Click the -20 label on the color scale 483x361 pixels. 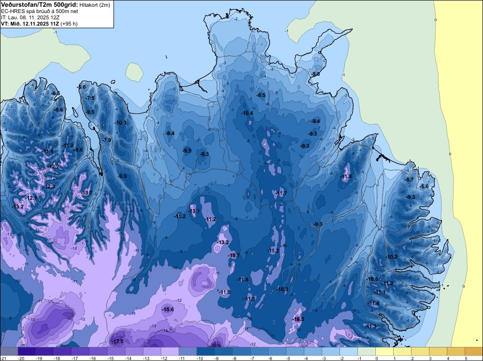point(21,358)
